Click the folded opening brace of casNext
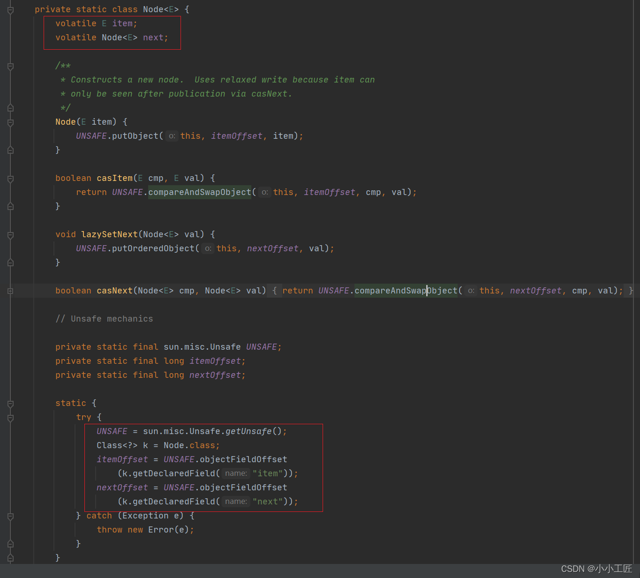Screen dimensions: 640x578 pyautogui.click(x=275, y=291)
